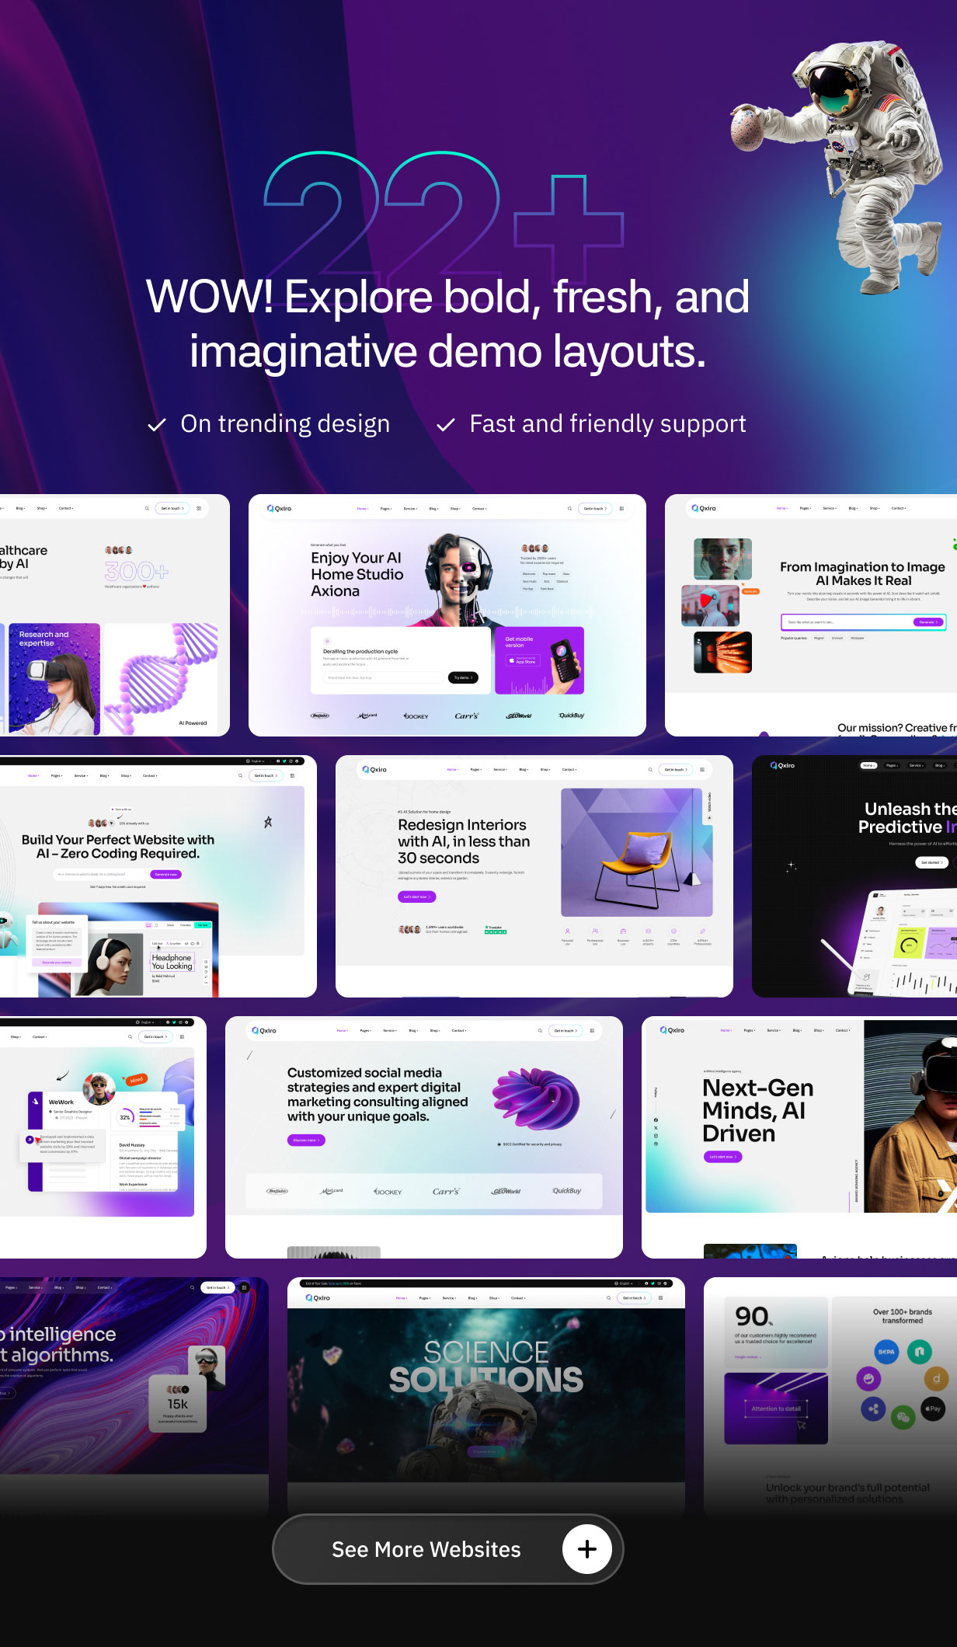Open the 90% customers recommend demo thumbnail
957x1647 pixels.
(830, 1398)
